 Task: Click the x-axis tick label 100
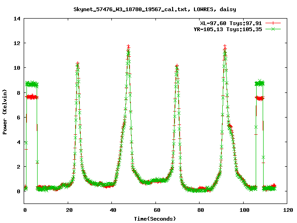pyautogui.click(x=243, y=210)
